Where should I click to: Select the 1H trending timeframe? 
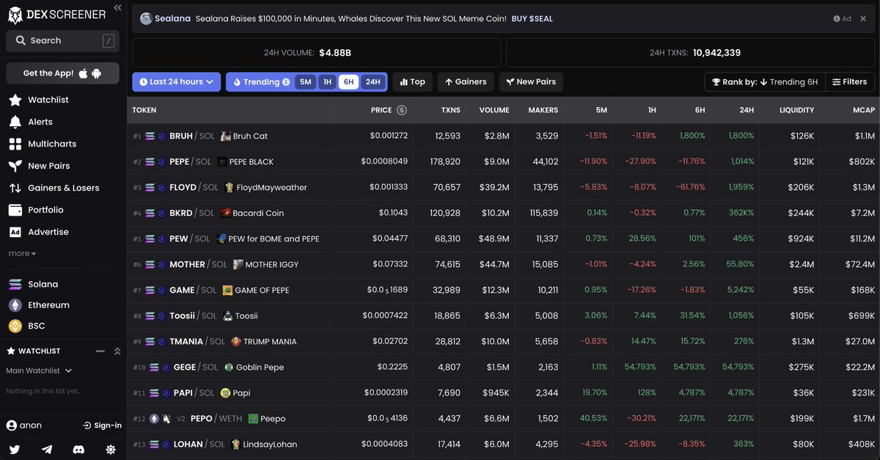pyautogui.click(x=328, y=82)
